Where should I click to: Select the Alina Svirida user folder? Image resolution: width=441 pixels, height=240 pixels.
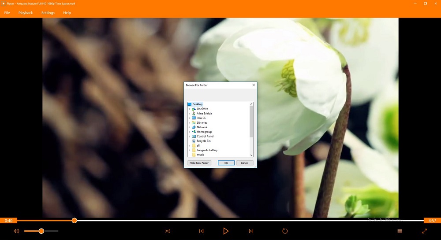click(x=204, y=114)
